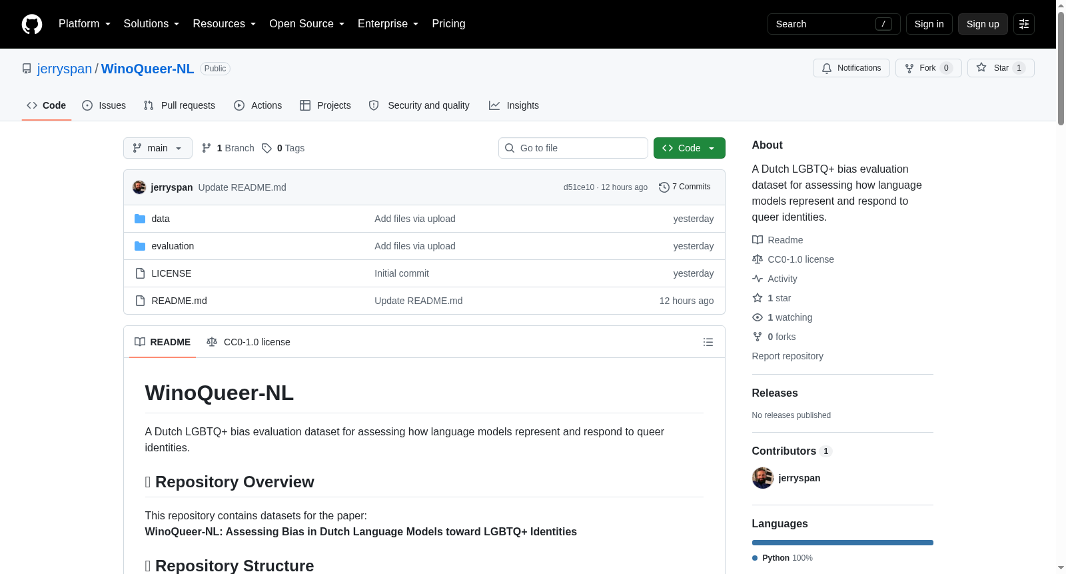Click the book icon beside Readme in About
This screenshot has height=574, width=1066.
[758, 240]
